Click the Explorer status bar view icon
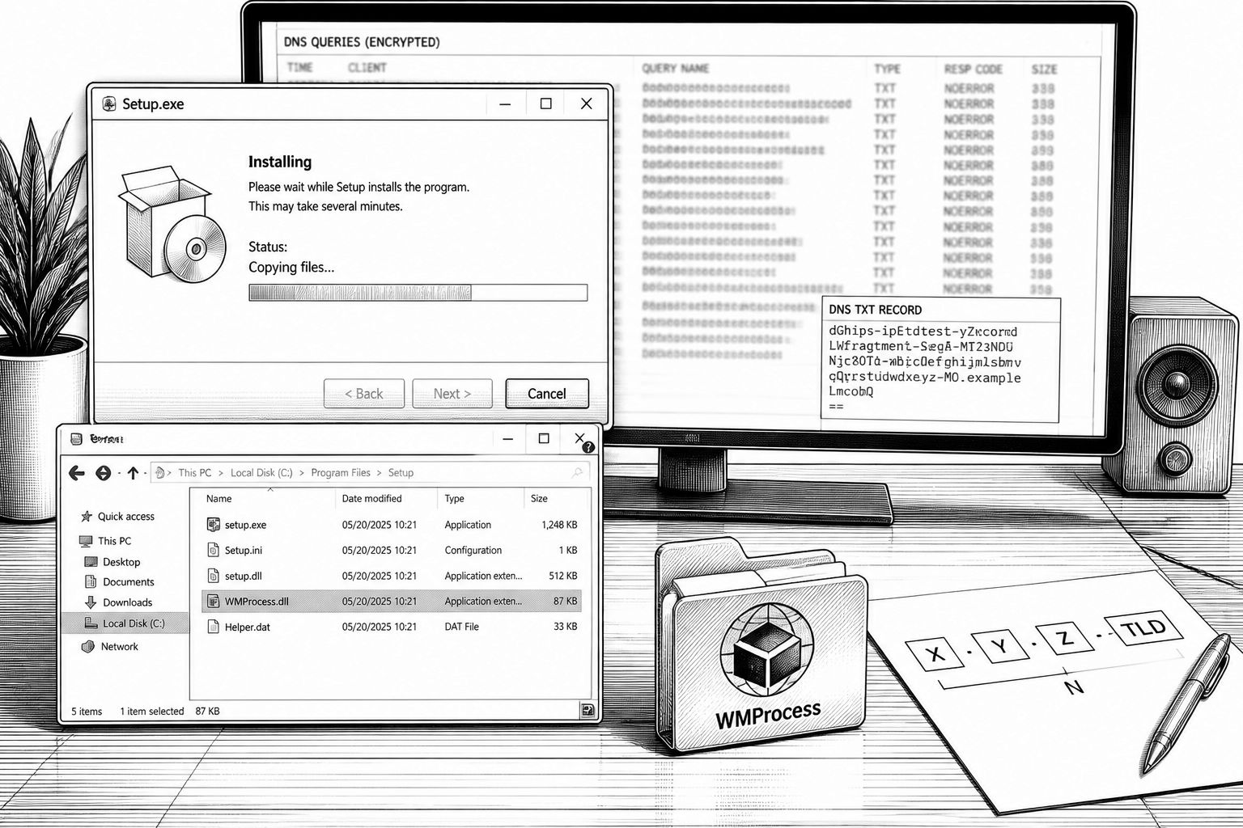This screenshot has height=828, width=1243. (x=588, y=711)
